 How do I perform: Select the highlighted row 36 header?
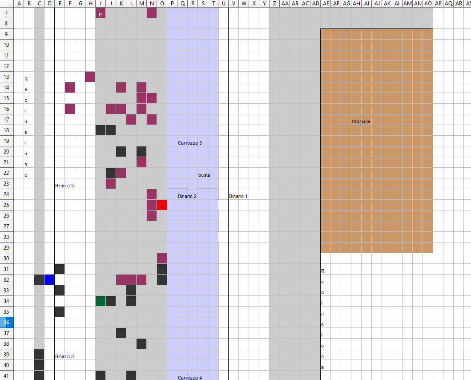coord(7,323)
